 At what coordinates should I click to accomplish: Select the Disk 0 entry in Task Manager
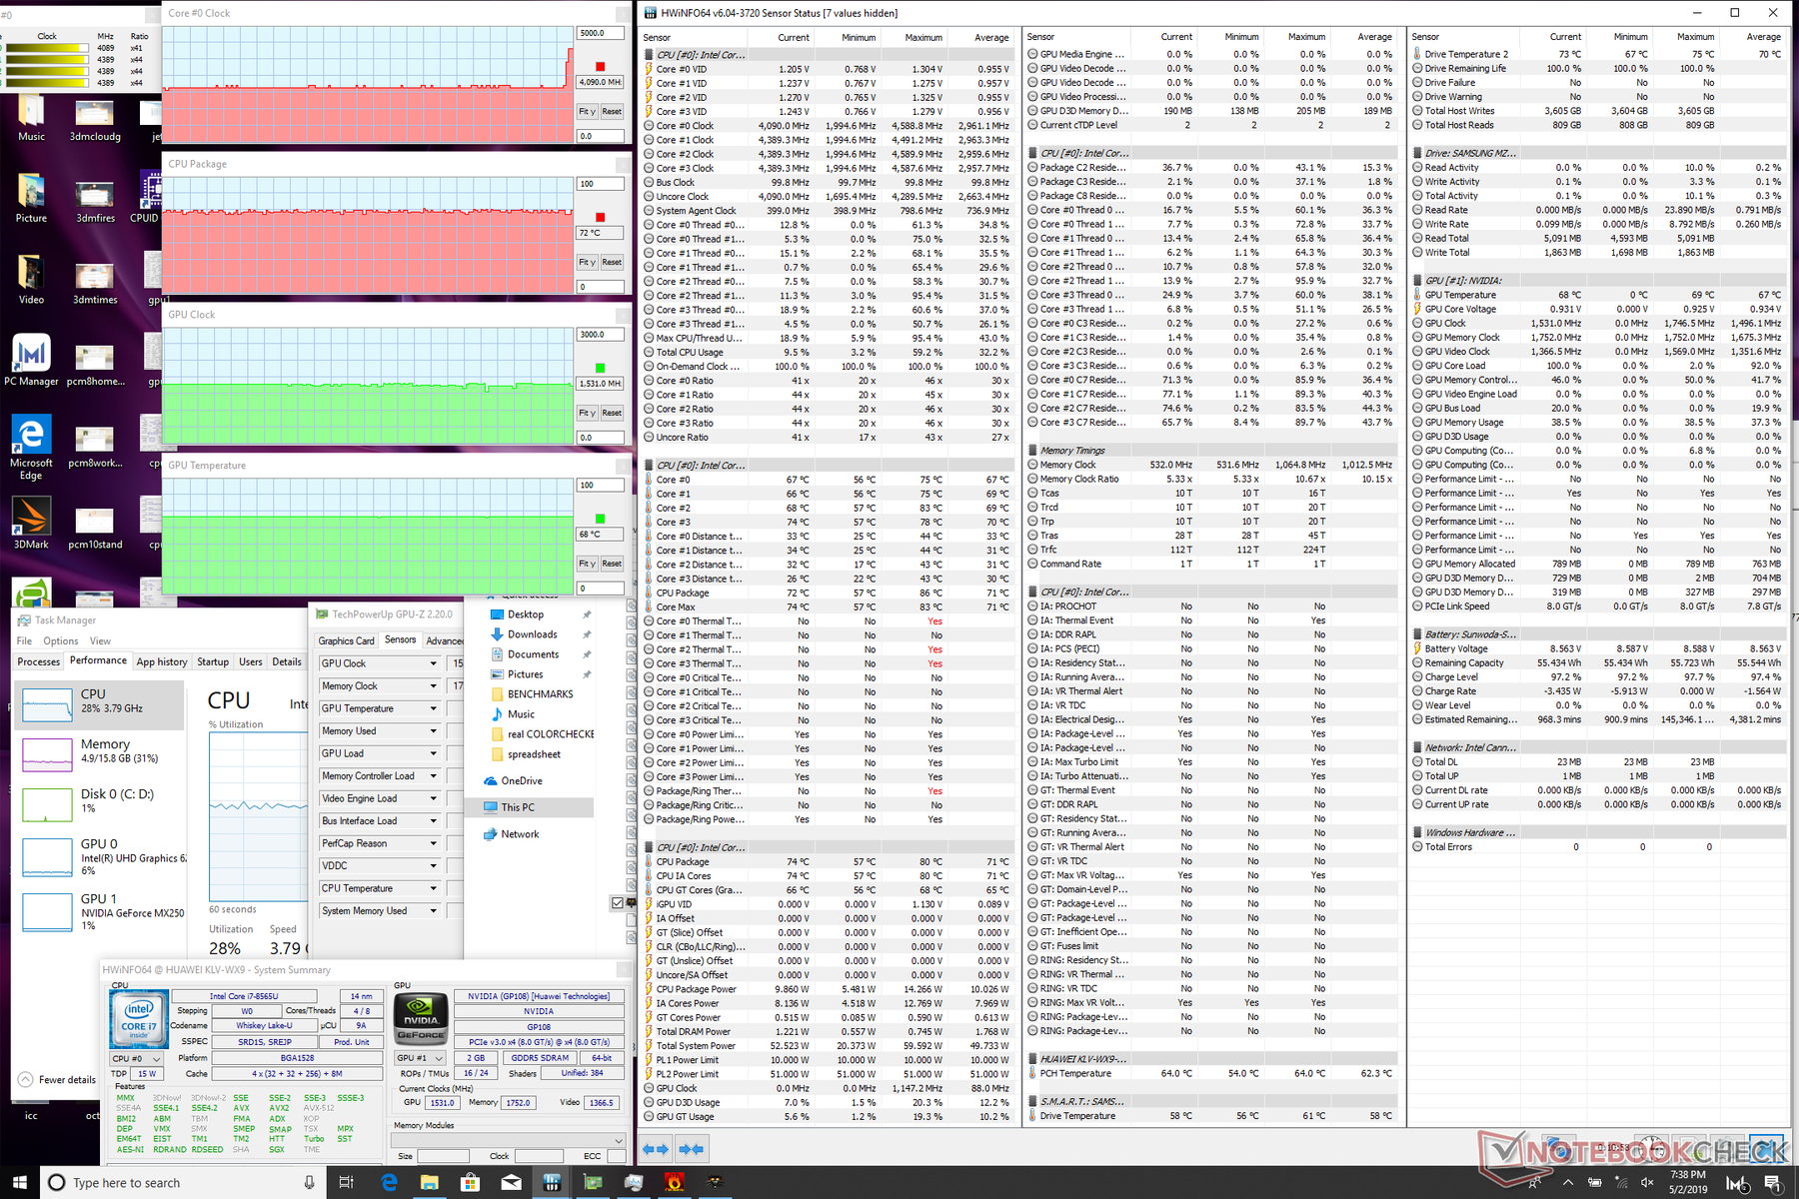pos(101,802)
